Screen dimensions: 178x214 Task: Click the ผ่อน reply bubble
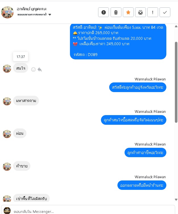[x=20, y=133]
